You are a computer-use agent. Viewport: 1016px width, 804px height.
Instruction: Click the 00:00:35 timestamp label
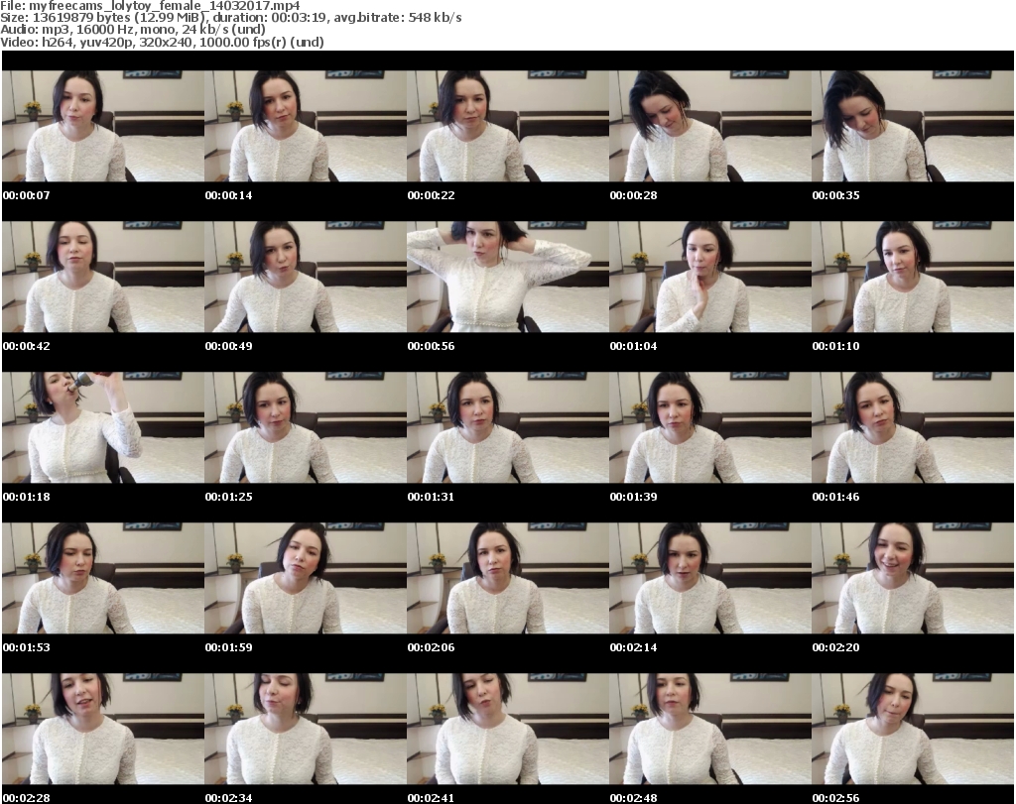(x=835, y=195)
